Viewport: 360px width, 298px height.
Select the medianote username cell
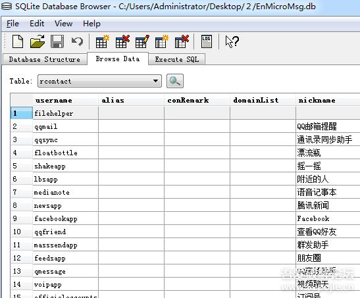pyautogui.click(x=65, y=192)
